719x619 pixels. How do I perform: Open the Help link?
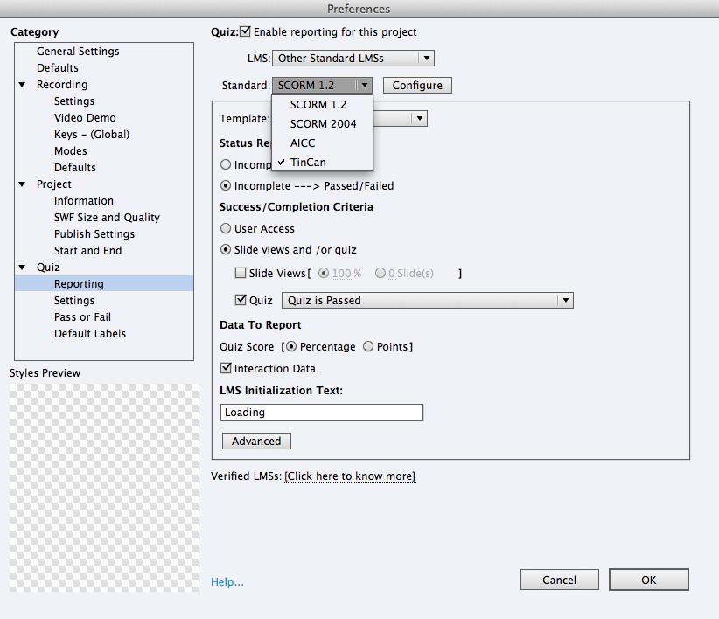click(x=227, y=582)
